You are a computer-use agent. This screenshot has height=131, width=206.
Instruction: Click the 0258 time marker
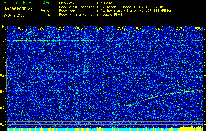coord(159,28)
